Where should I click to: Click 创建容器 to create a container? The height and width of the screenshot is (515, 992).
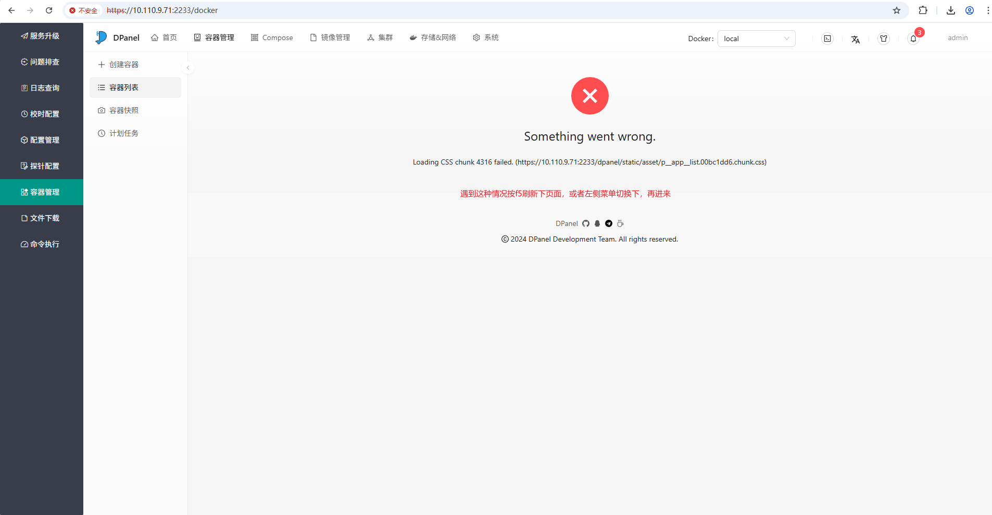click(x=124, y=65)
